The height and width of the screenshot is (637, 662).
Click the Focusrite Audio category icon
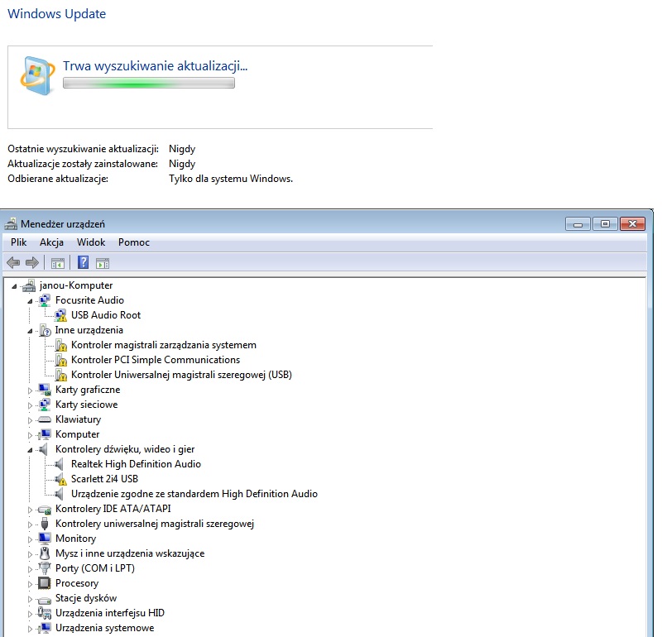(x=45, y=300)
